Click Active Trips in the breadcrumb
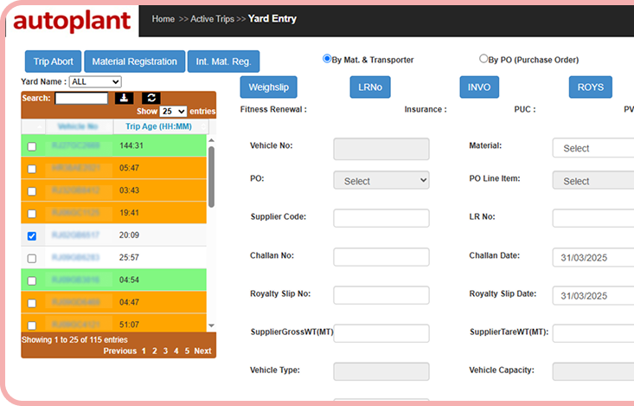This screenshot has height=406, width=634. click(213, 18)
